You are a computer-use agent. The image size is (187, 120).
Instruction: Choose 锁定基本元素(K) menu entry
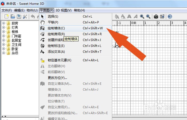(75, 60)
